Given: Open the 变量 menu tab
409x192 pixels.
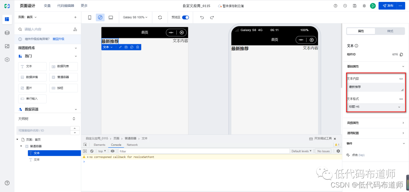Looking at the screenshot, I should click(x=47, y=5).
